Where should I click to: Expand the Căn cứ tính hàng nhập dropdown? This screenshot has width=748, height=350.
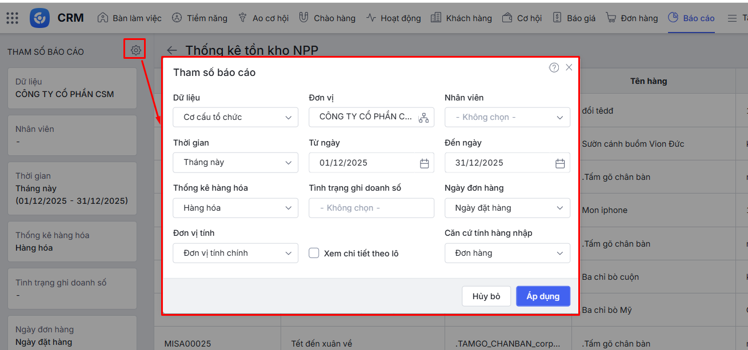tap(507, 253)
